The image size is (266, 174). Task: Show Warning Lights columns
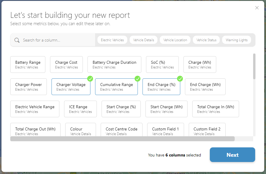click(x=236, y=40)
